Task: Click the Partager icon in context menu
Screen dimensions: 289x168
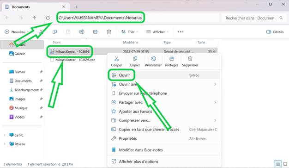Action: (172, 59)
